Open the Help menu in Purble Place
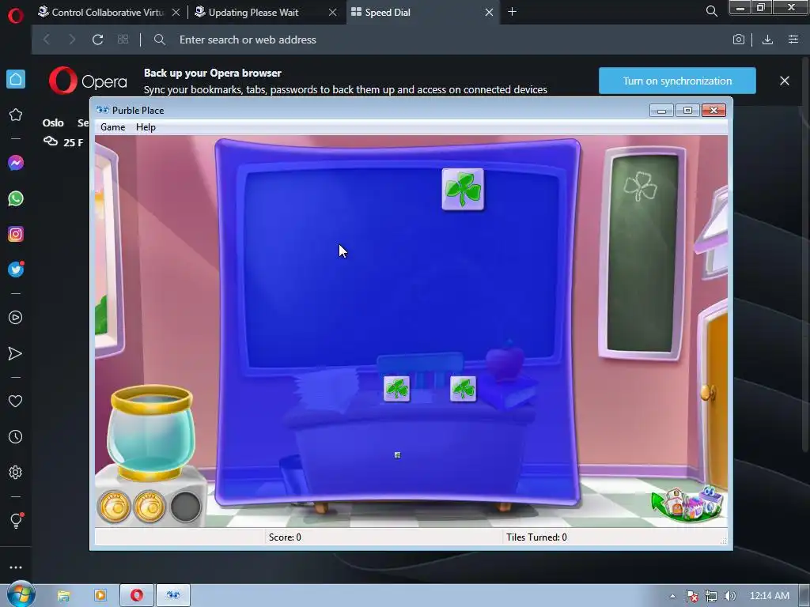810x607 pixels. pos(146,127)
